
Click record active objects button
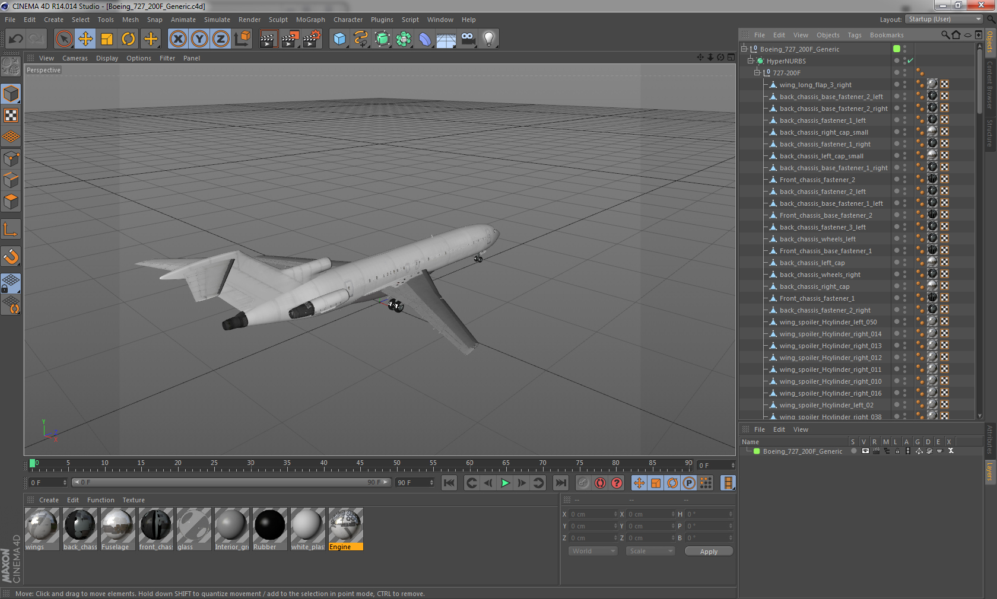[x=583, y=483]
